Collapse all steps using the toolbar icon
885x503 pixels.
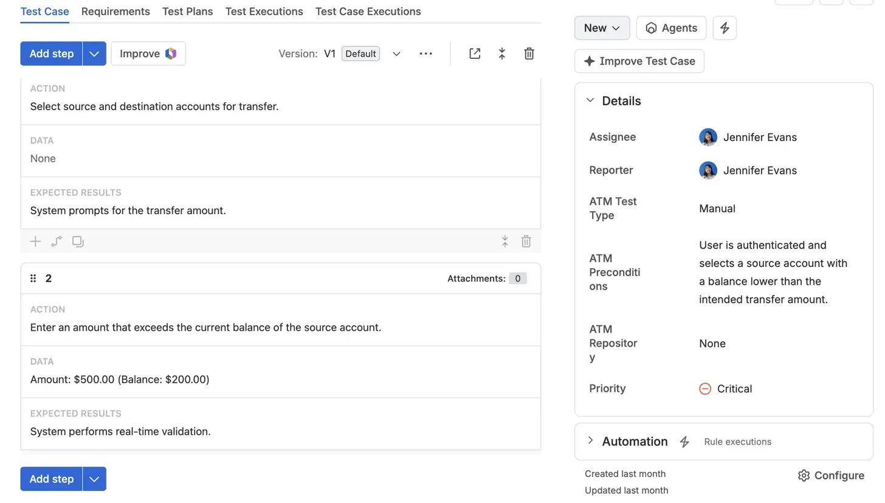pyautogui.click(x=502, y=54)
